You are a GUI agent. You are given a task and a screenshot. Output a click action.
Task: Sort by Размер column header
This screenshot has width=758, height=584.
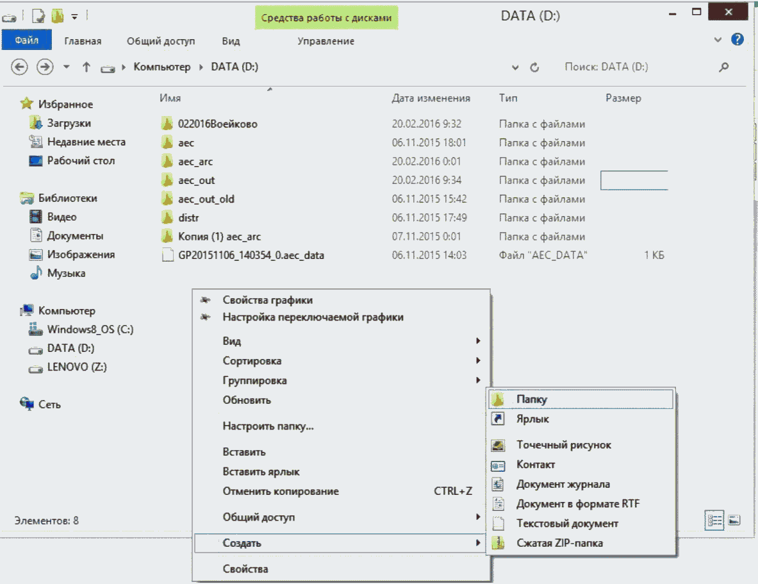(x=623, y=98)
